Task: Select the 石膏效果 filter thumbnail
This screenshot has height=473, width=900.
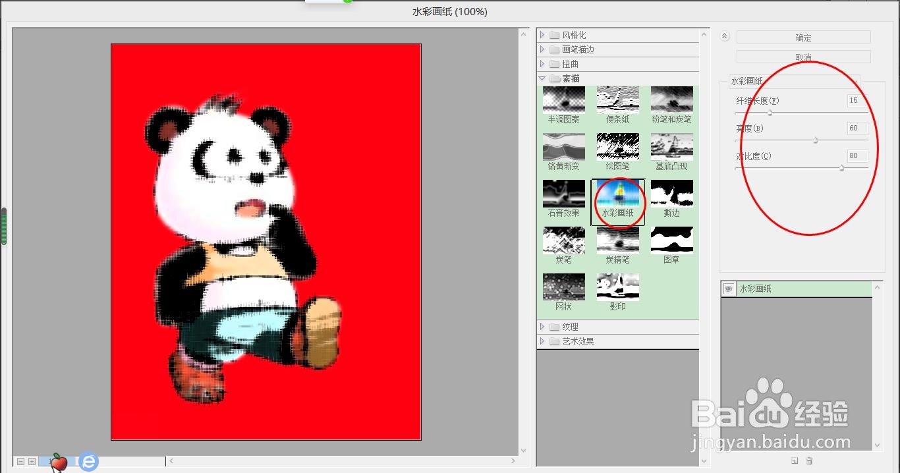Action: (x=563, y=194)
